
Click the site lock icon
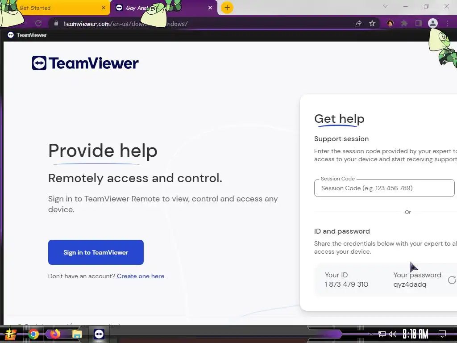tap(56, 23)
